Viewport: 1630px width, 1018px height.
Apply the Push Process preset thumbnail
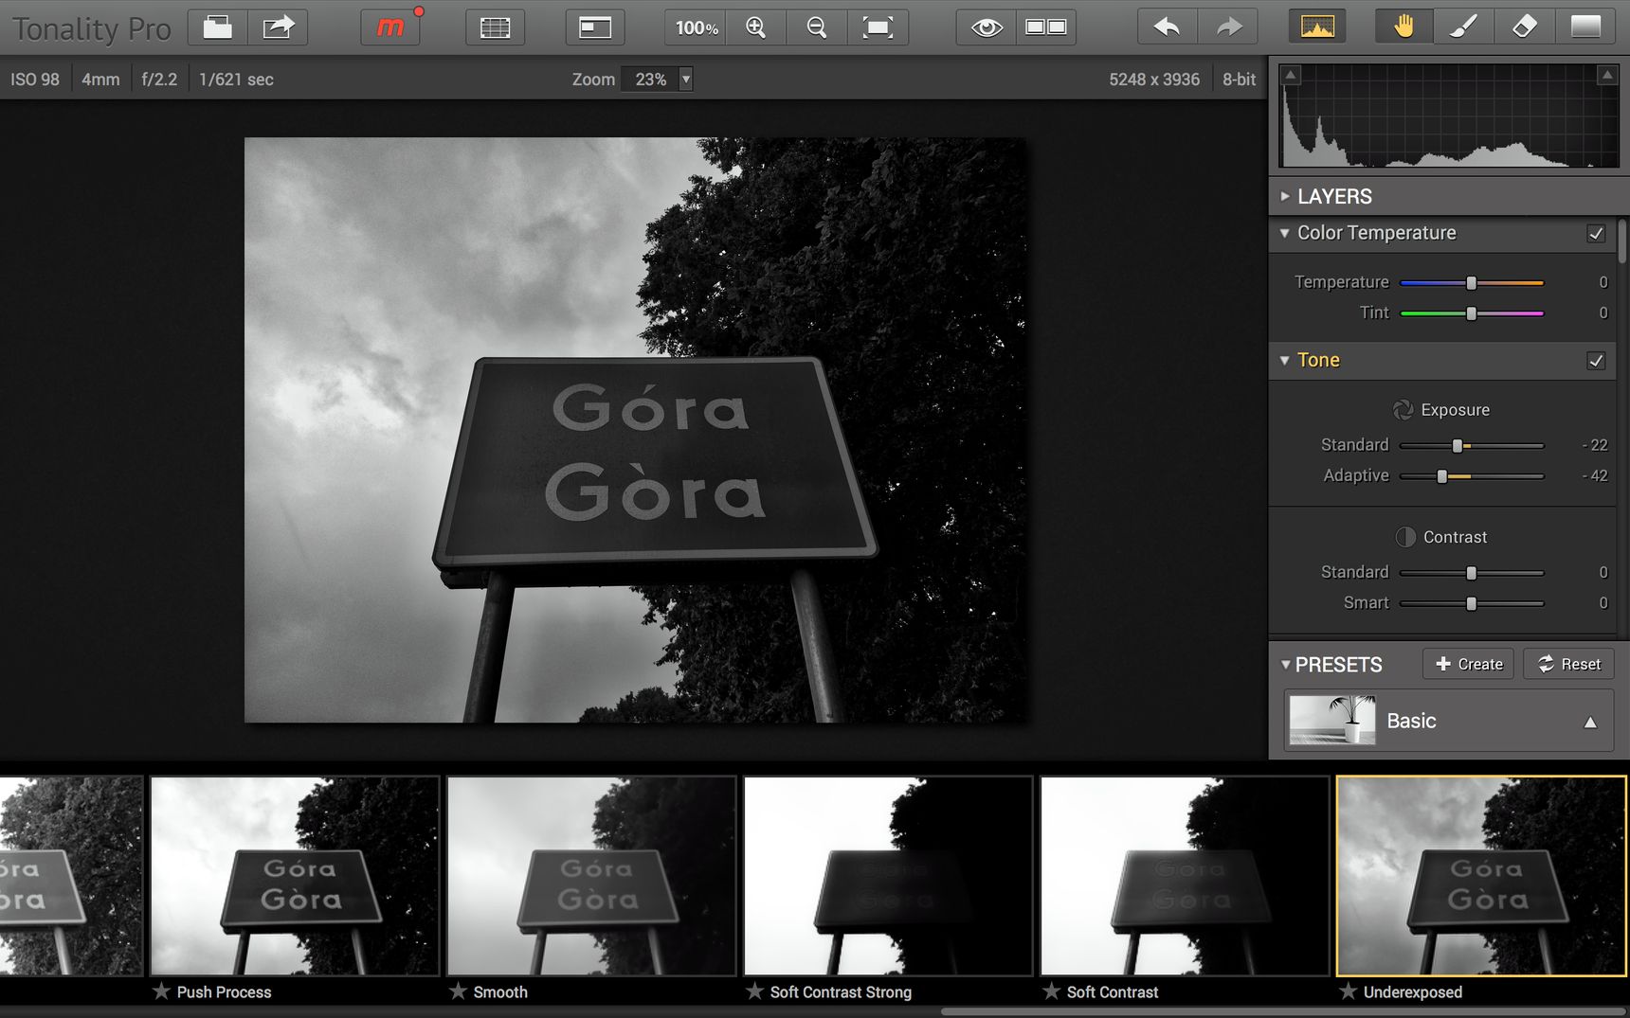(295, 876)
